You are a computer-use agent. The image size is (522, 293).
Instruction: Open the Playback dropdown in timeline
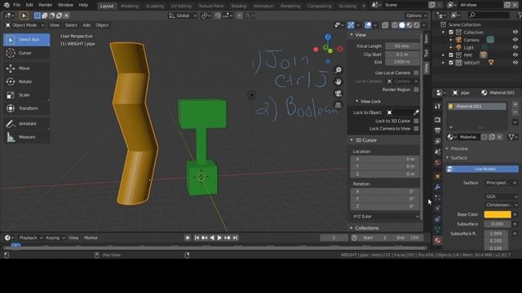click(31, 238)
